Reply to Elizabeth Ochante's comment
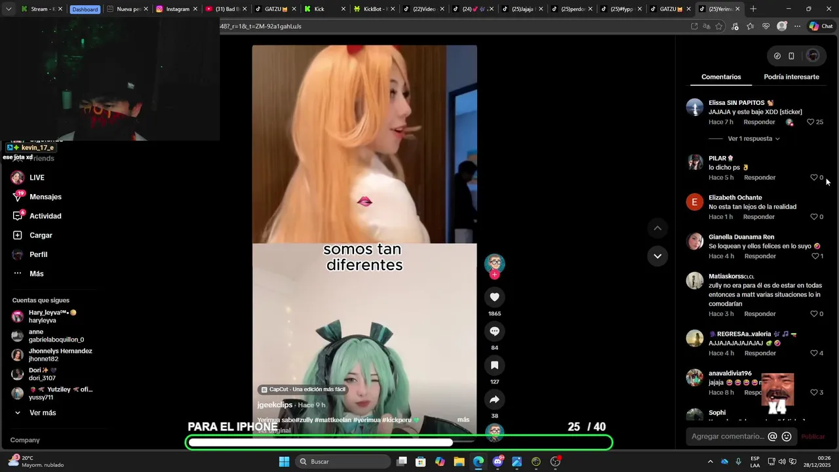Image resolution: width=839 pixels, height=472 pixels. point(759,217)
